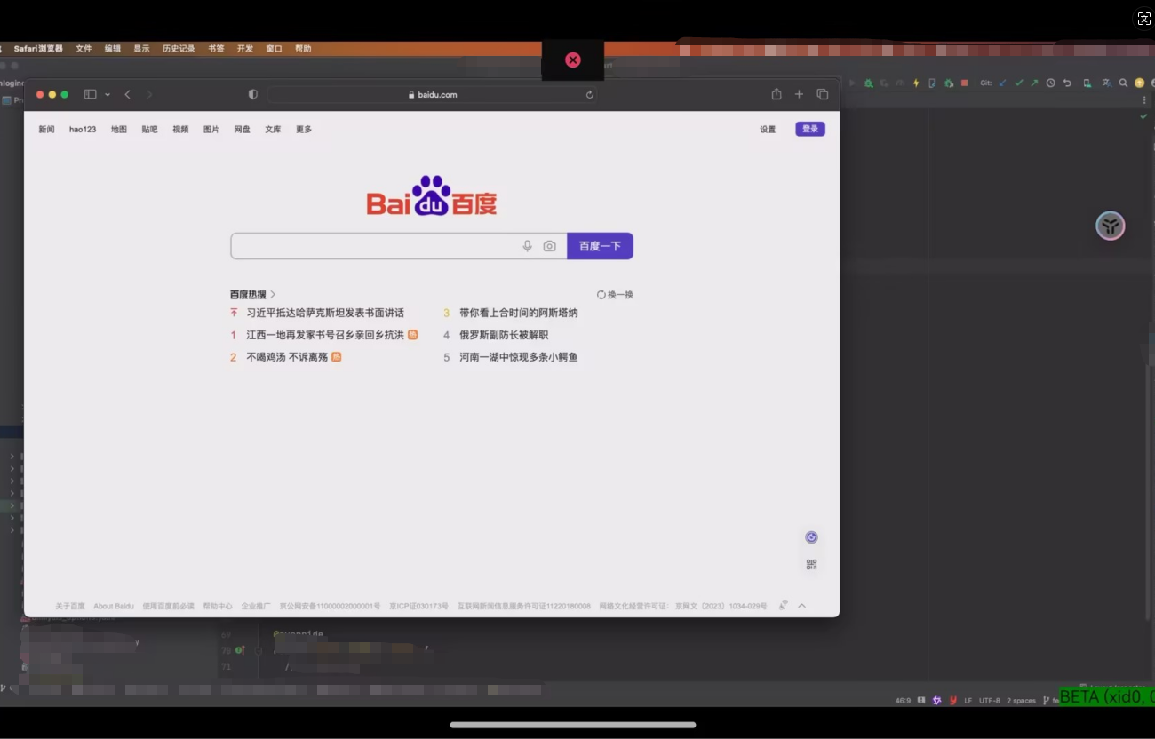Open the 历史记录 menu
This screenshot has height=739, width=1155.
(x=179, y=49)
